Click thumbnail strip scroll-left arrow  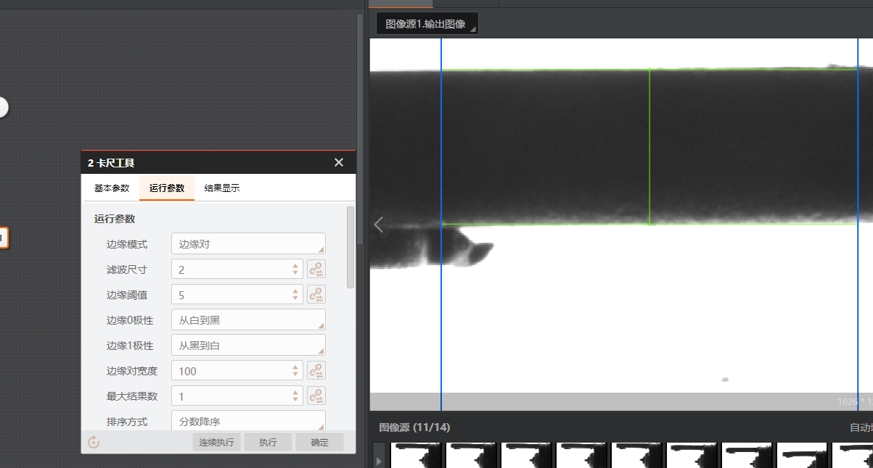(x=378, y=460)
